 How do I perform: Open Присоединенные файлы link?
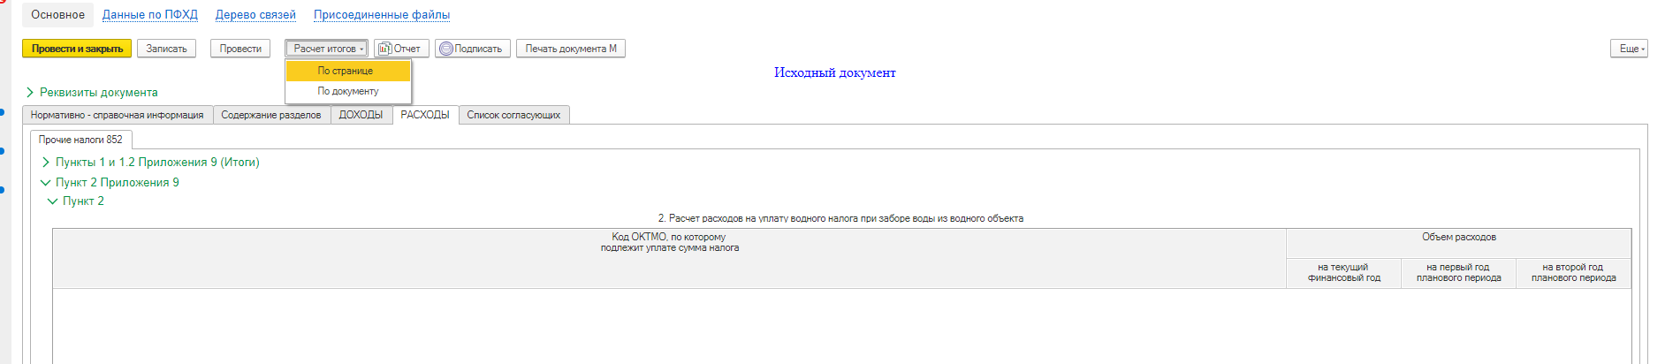tap(382, 15)
